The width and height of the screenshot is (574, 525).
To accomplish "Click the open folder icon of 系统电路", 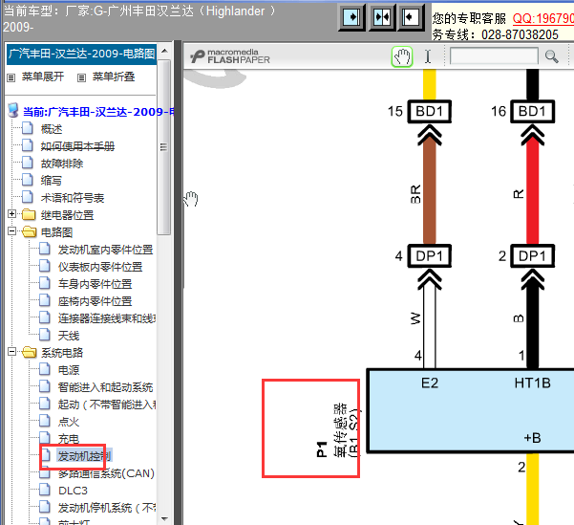I will point(29,352).
